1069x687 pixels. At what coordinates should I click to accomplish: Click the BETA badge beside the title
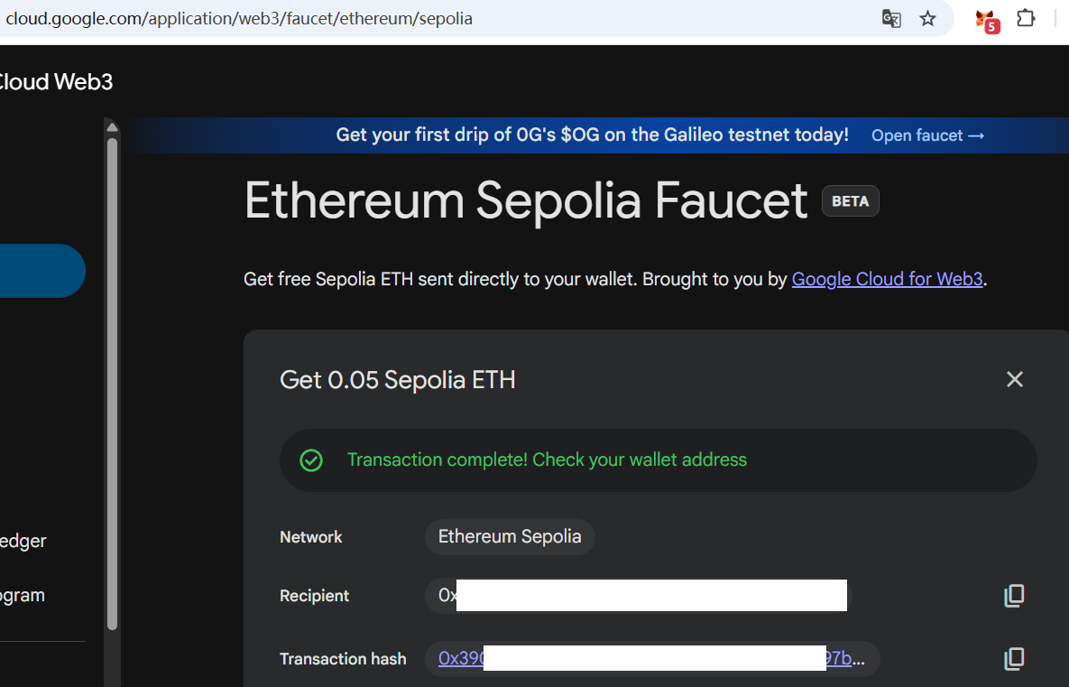coord(850,201)
